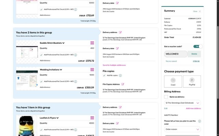Expand Saddle Stitch Booklets details chevron

coord(63,43)
